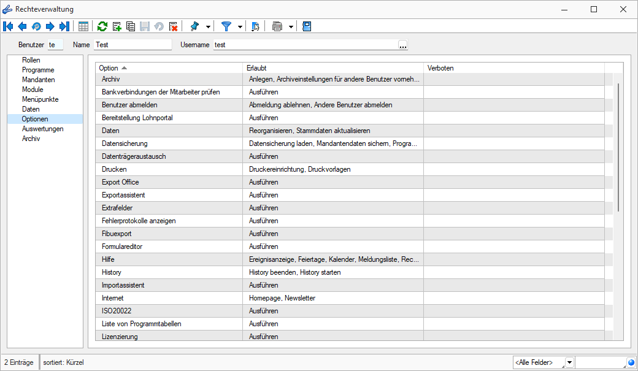Select Rollen in the sidebar
638x371 pixels.
coord(31,60)
